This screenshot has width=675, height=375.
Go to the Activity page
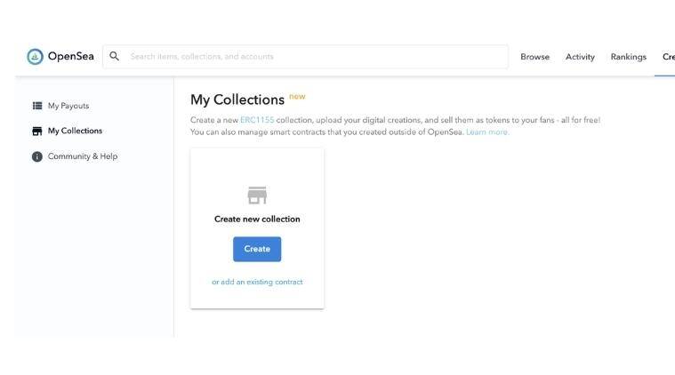580,57
